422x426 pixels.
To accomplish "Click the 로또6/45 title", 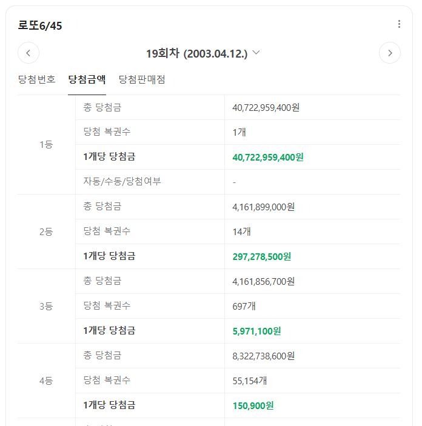I will 40,25.
